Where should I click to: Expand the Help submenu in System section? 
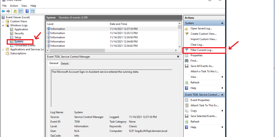[x=222, y=88]
